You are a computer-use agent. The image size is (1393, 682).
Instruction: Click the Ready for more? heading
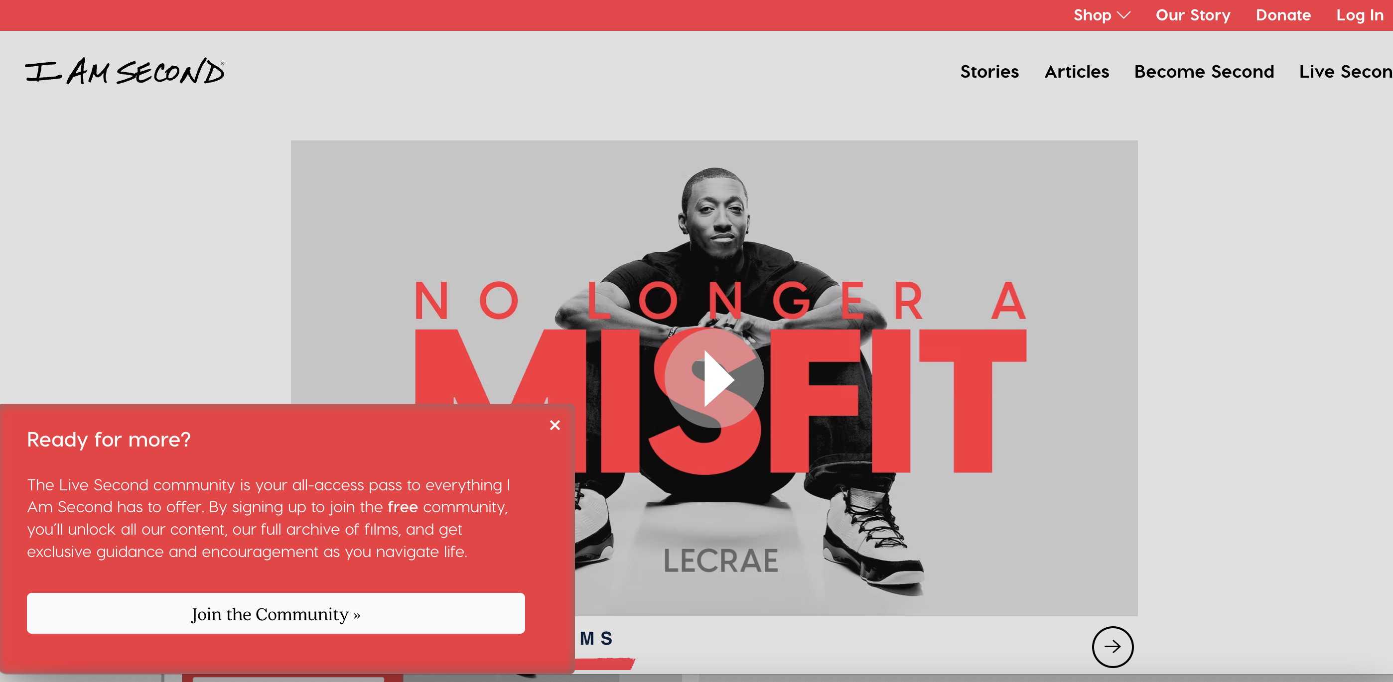pyautogui.click(x=109, y=440)
